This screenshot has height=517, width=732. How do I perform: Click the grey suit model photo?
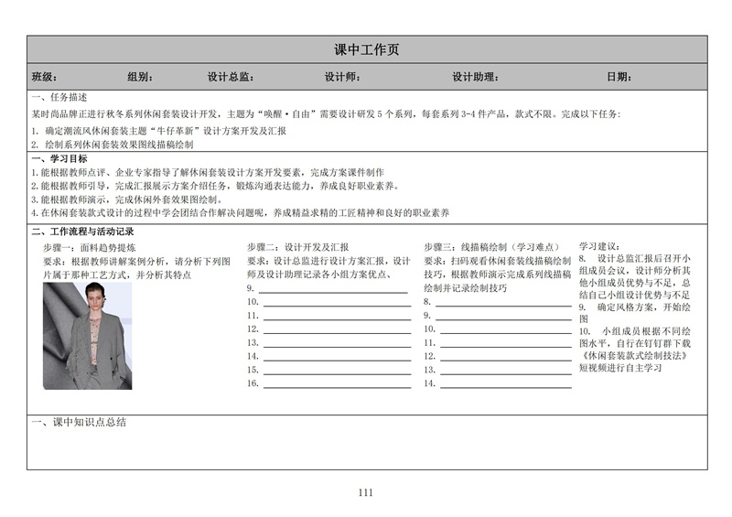(x=88, y=336)
